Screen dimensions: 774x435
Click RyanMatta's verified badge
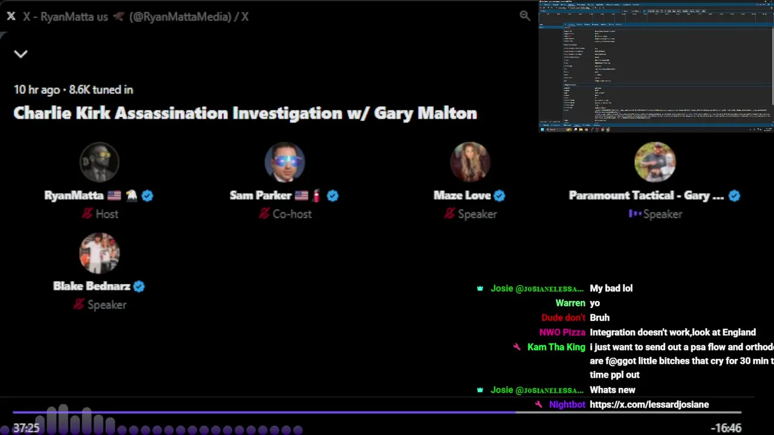coord(148,195)
